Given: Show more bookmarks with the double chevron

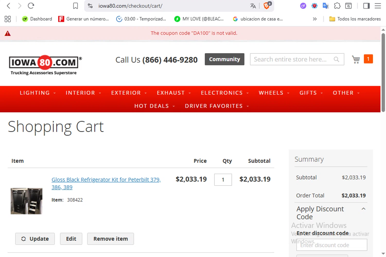Looking at the screenshot, I should pos(315,19).
